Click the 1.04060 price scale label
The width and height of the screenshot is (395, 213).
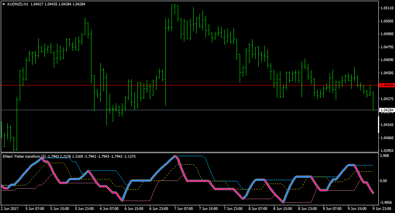387,138
